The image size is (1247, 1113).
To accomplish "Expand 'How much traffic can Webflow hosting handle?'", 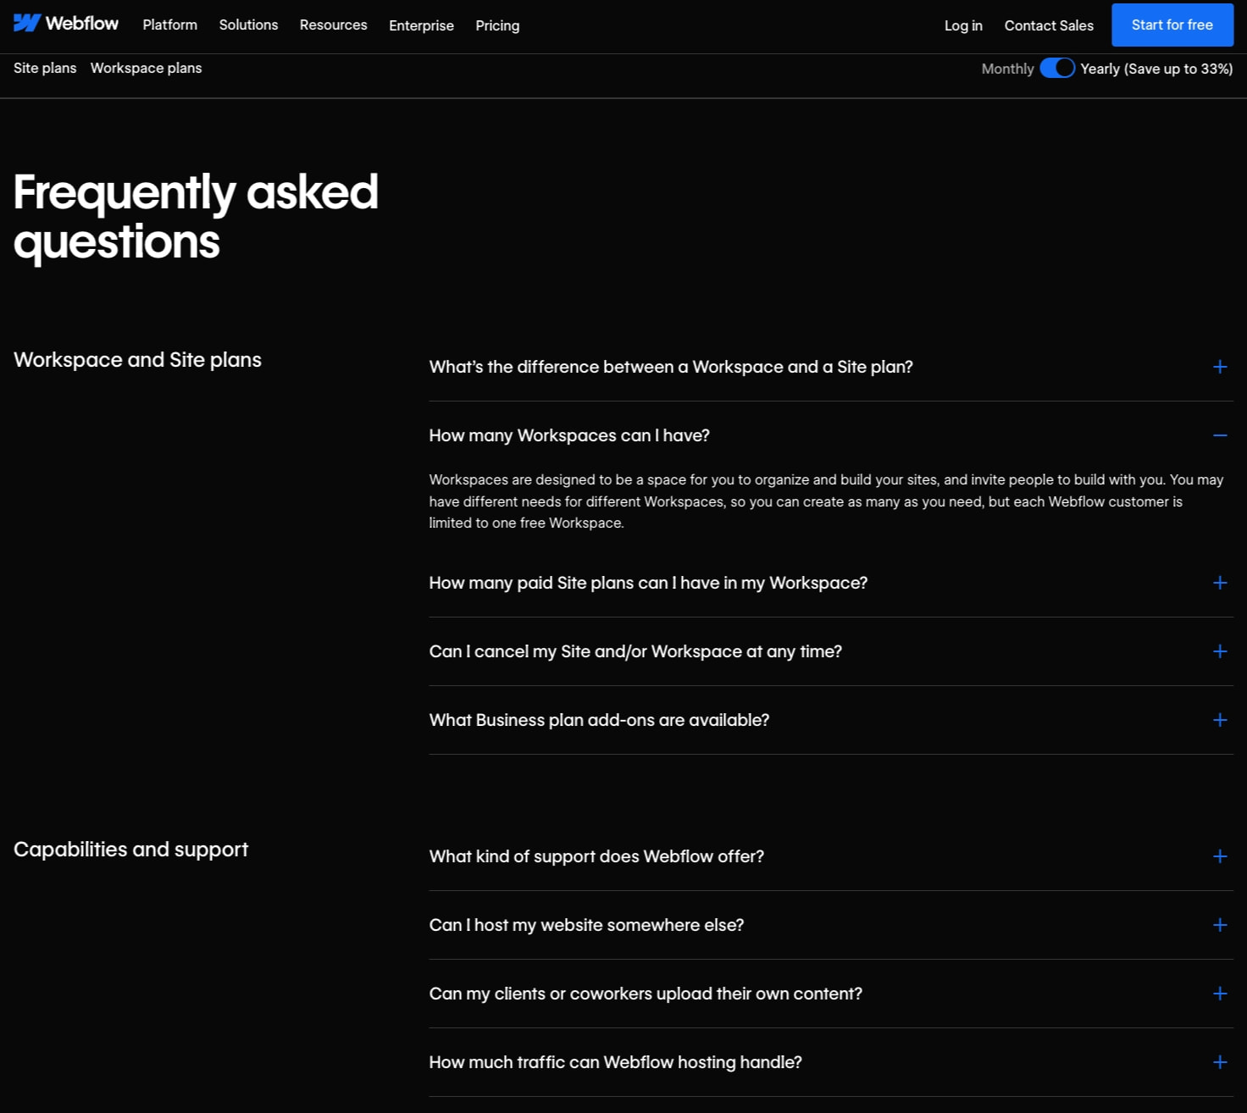I will pyautogui.click(x=831, y=1062).
